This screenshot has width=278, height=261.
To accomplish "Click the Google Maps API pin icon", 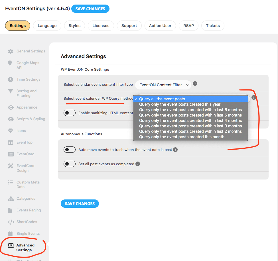I will click(10, 63).
